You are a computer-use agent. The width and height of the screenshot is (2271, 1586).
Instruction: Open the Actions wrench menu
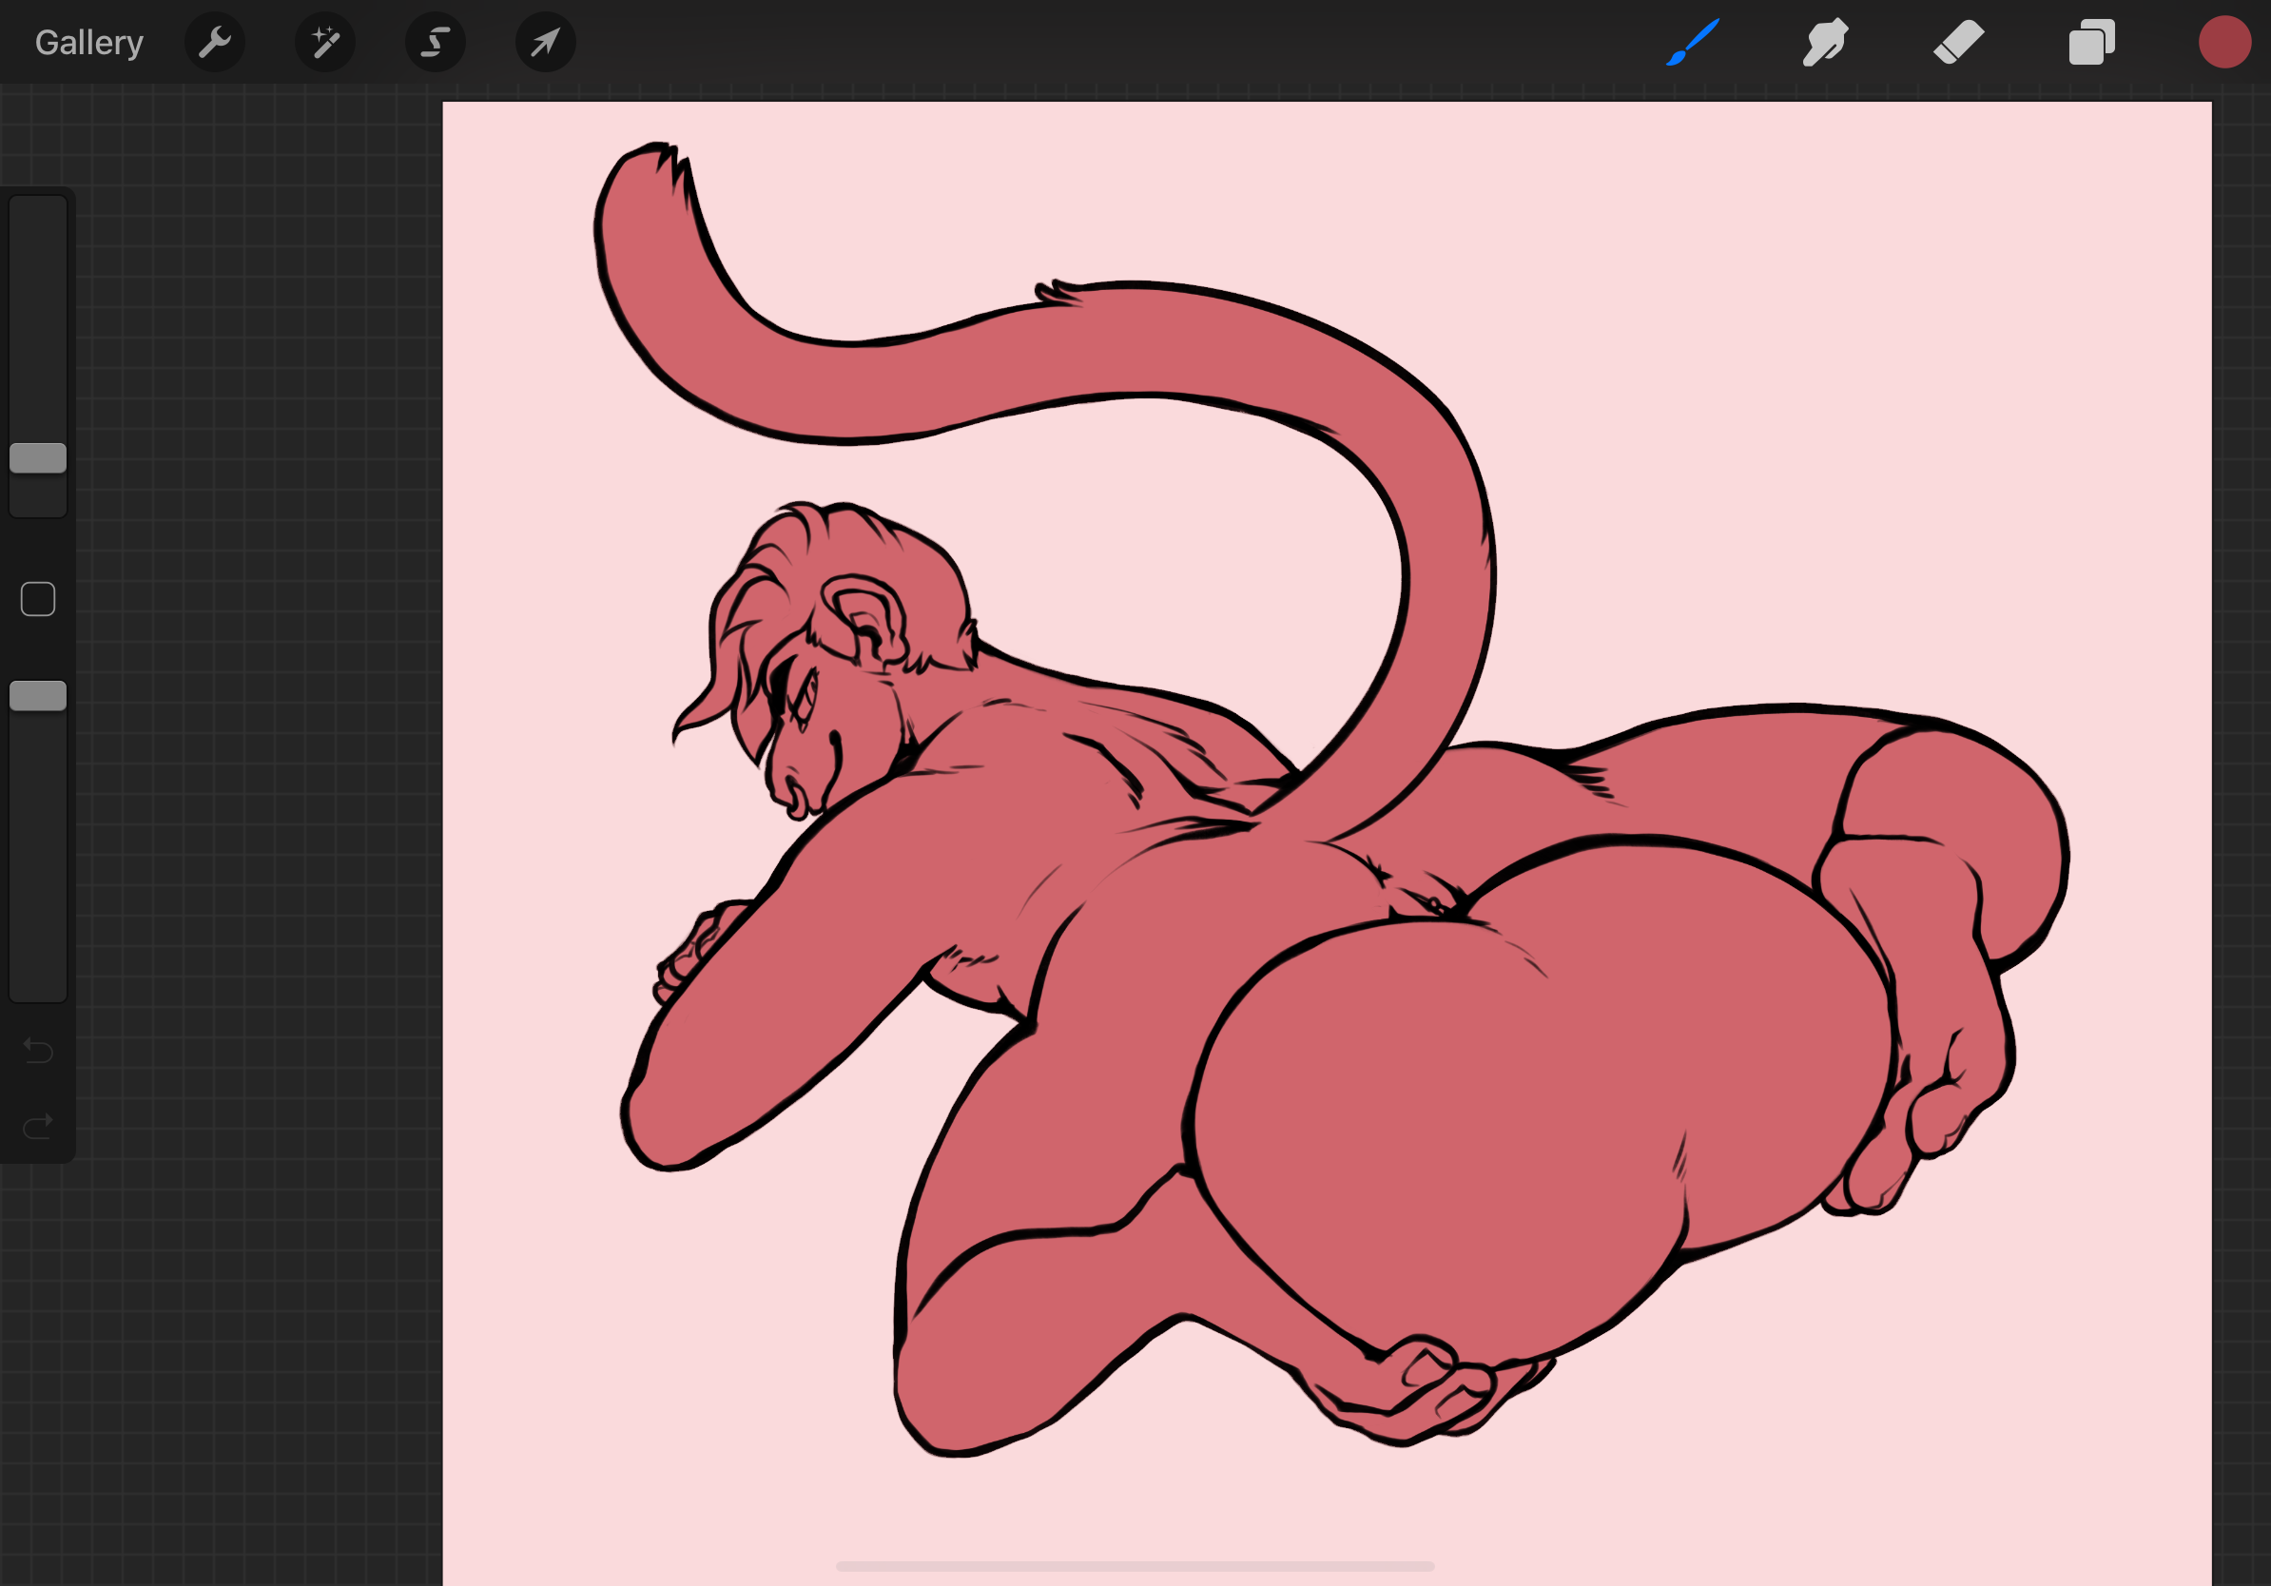pyautogui.click(x=215, y=43)
